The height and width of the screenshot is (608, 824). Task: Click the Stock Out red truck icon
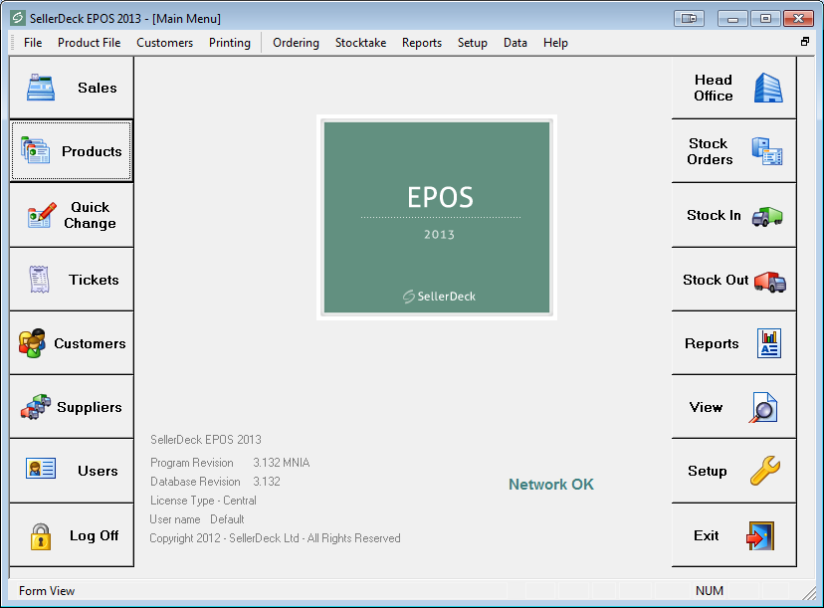769,281
